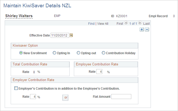Click the EMP text label
The height and width of the screenshot is (111, 178).
click(x=57, y=16)
